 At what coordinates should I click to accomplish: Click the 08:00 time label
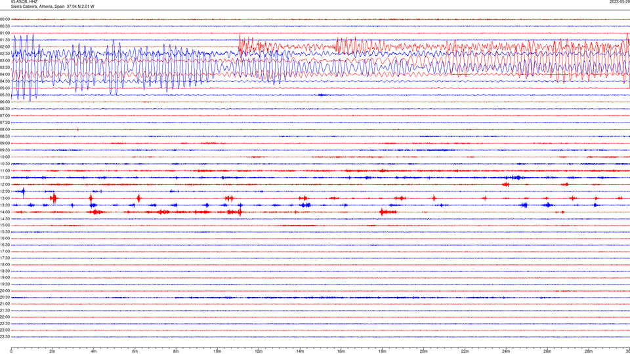click(x=5, y=129)
